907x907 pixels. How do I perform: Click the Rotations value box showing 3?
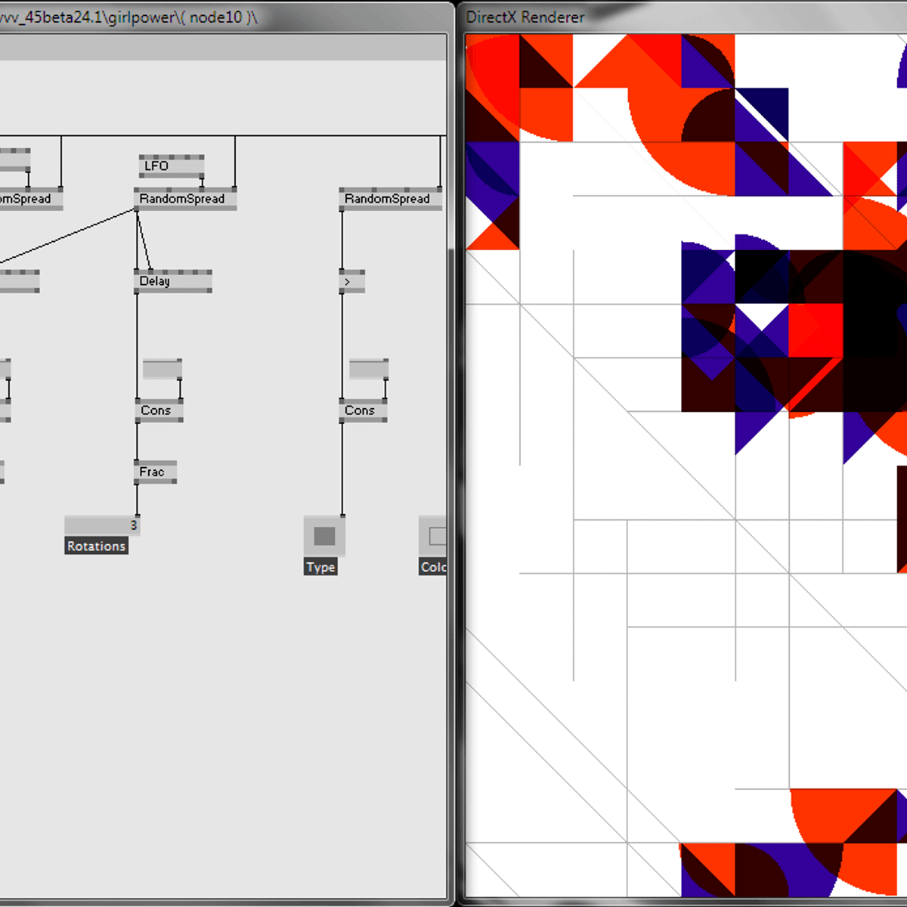[101, 525]
